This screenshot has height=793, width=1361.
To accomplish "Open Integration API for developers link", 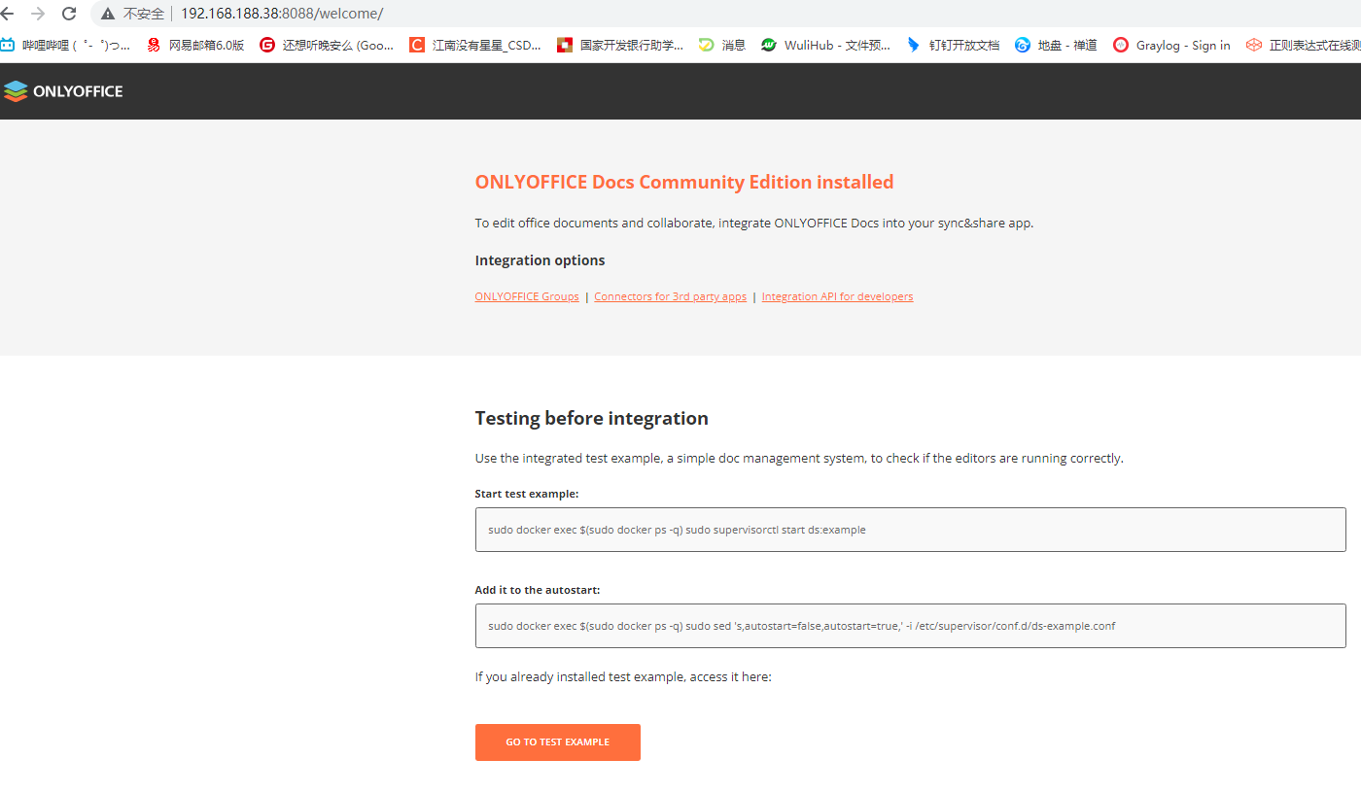I will click(837, 296).
